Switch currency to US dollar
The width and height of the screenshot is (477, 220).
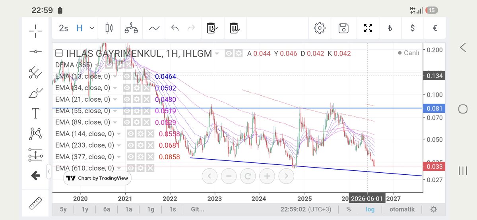point(413,28)
